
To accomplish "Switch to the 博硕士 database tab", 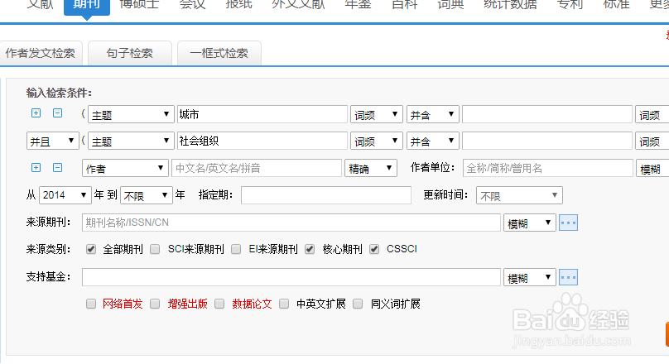I will [x=139, y=5].
